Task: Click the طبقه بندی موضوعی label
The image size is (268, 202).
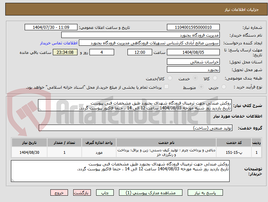Action: (243, 78)
